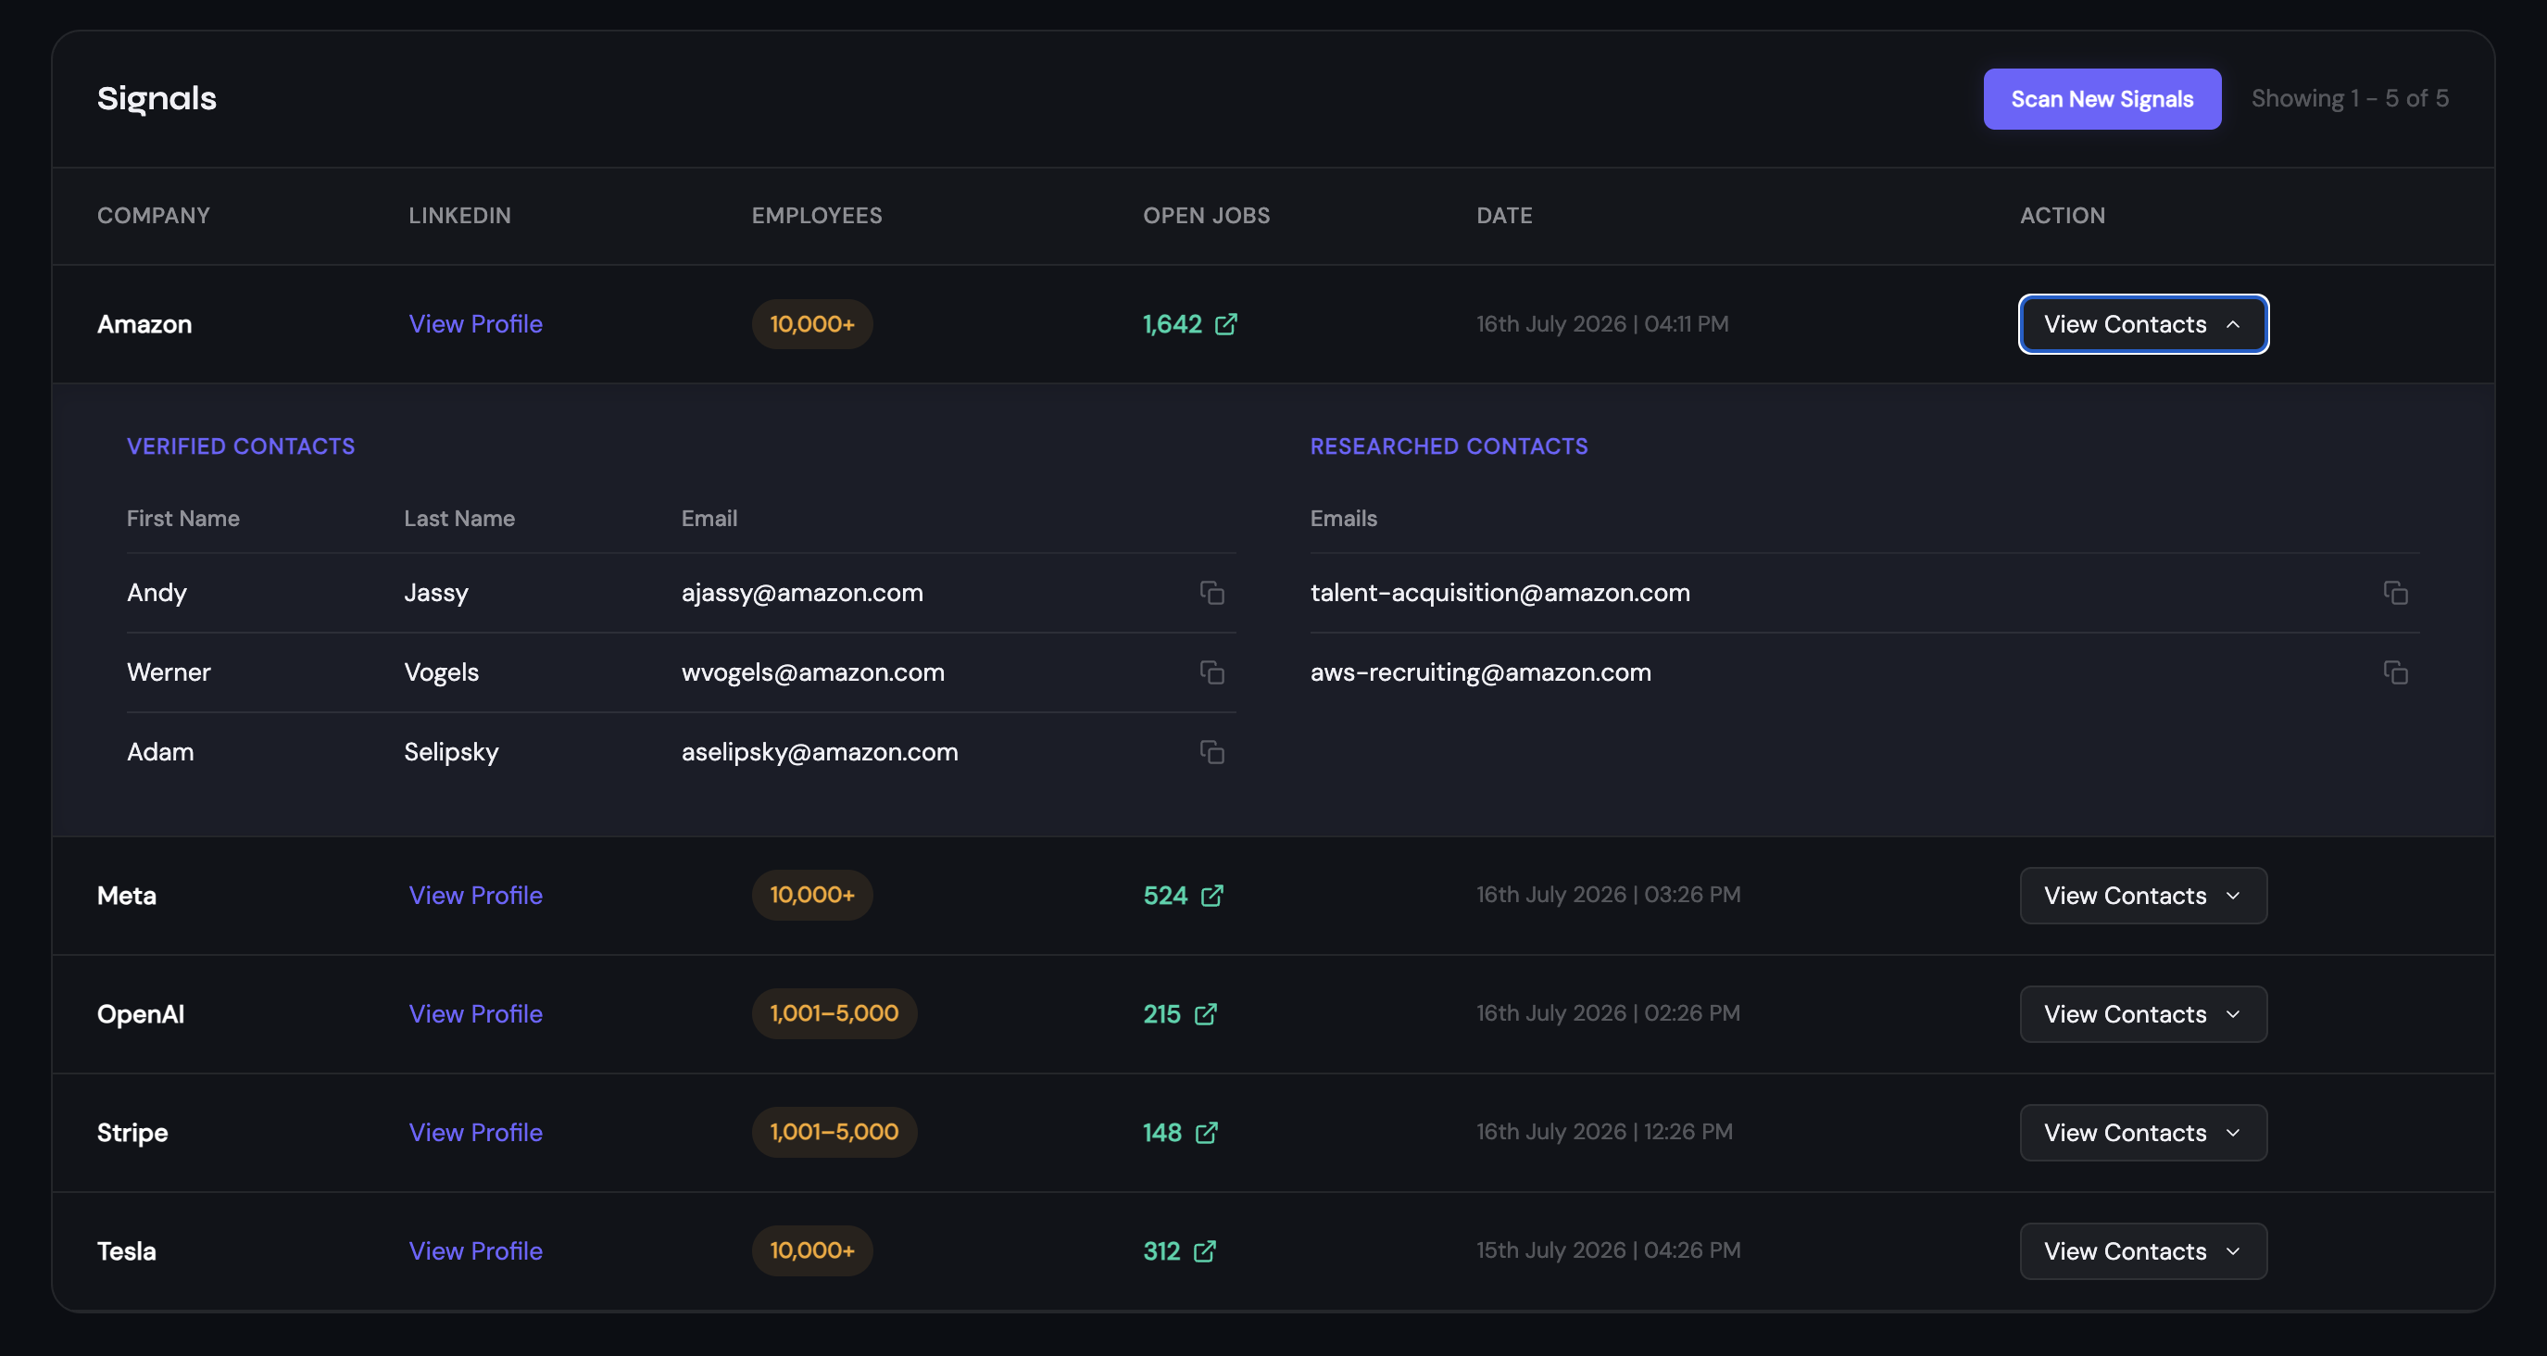Viewport: 2547px width, 1356px height.
Task: Click the Signals page title
Action: click(x=157, y=99)
